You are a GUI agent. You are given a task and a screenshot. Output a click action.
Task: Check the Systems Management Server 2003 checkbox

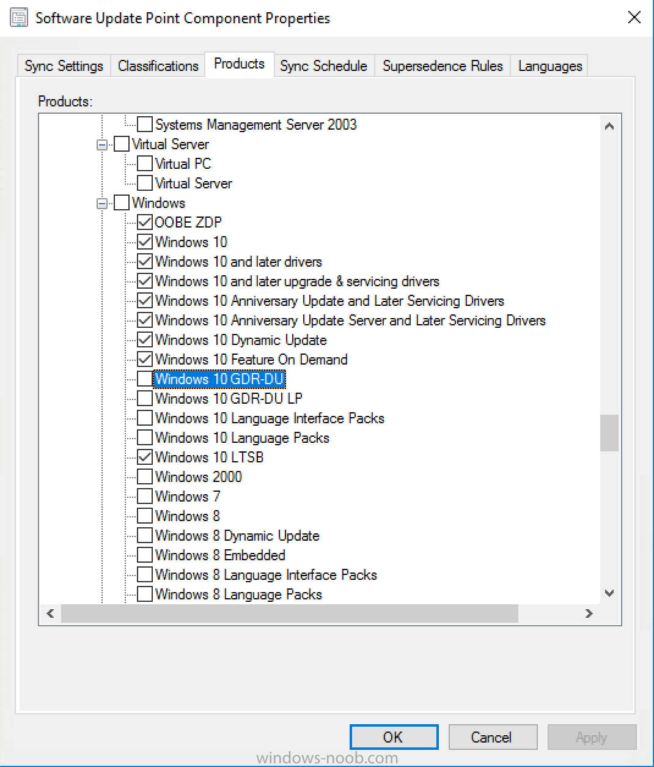click(x=145, y=125)
